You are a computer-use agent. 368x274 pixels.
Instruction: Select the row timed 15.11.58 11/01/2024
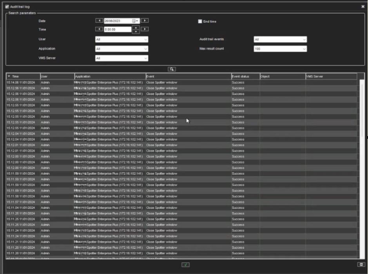pos(182,196)
